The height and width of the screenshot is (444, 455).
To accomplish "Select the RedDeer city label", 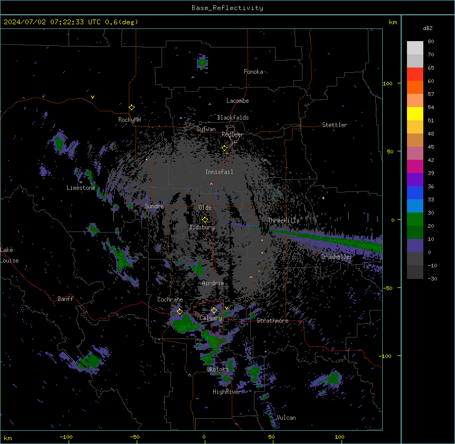I will (232, 134).
